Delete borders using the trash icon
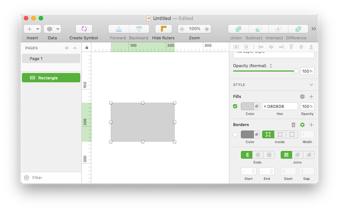The width and height of the screenshot is (339, 211). pyautogui.click(x=293, y=124)
